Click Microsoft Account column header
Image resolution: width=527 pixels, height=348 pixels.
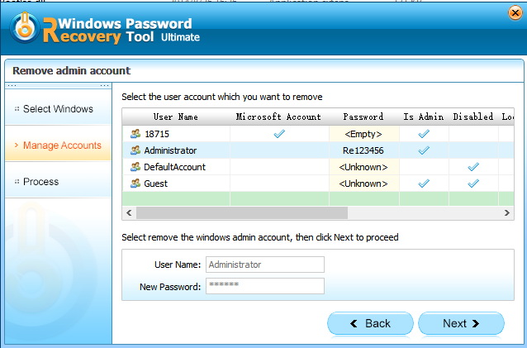[x=279, y=117]
